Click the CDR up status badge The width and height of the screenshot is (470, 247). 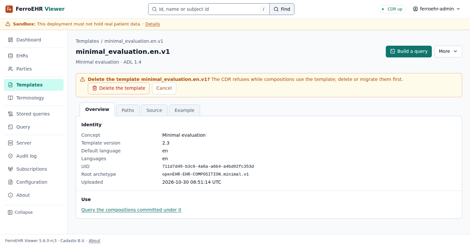[x=392, y=9]
